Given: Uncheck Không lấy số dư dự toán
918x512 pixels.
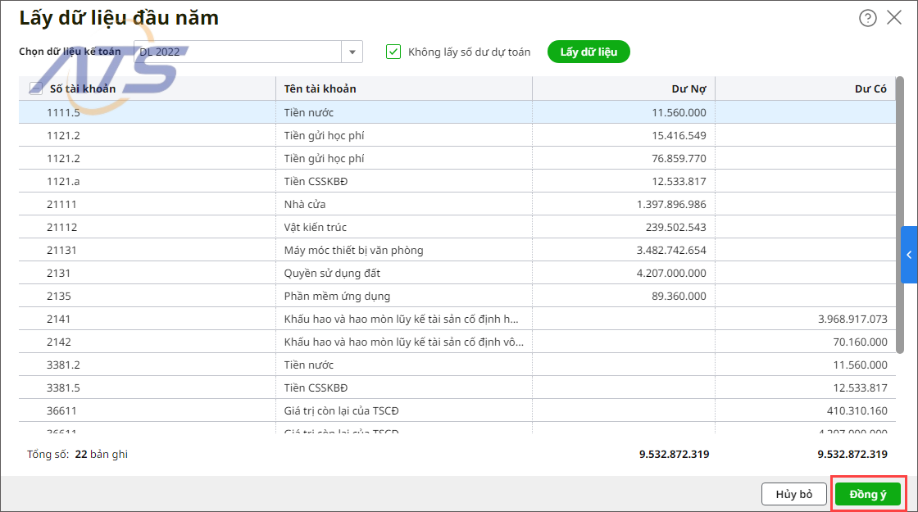Looking at the screenshot, I should pyautogui.click(x=393, y=52).
